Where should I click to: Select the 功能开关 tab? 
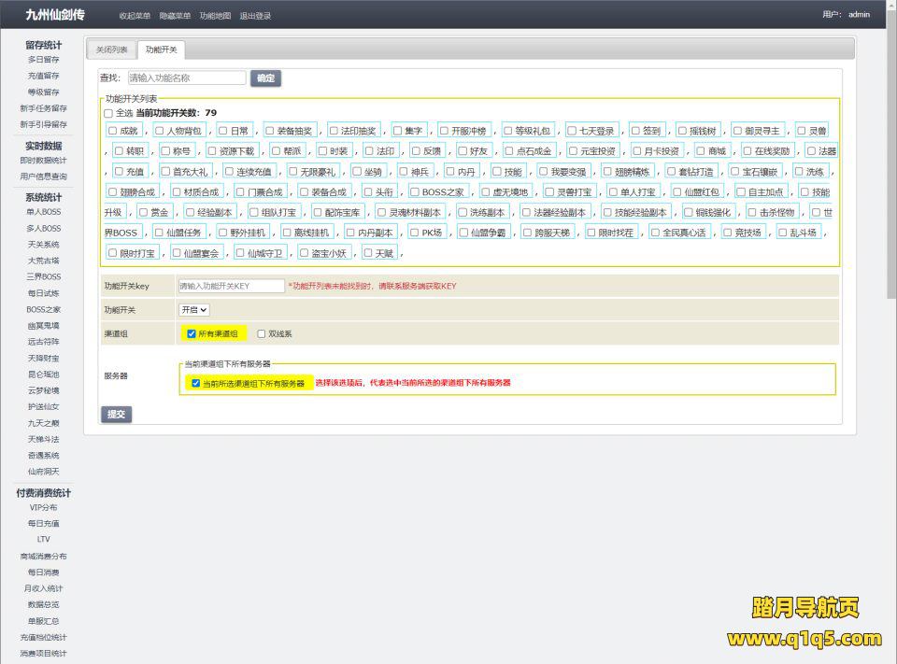pyautogui.click(x=161, y=49)
